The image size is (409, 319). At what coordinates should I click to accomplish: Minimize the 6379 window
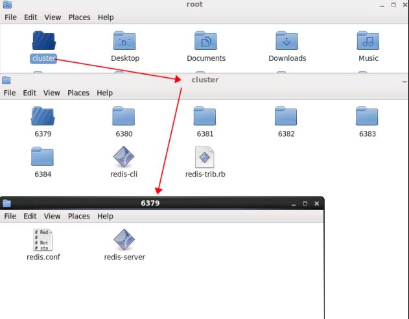294,204
